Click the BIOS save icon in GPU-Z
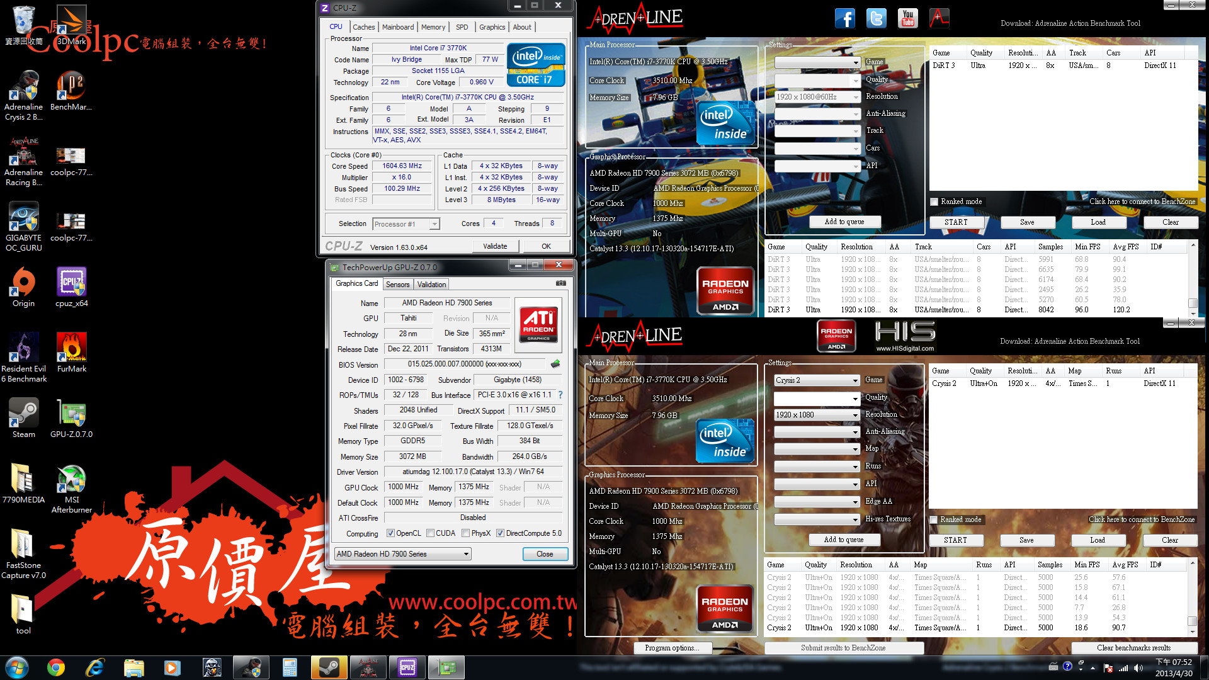This screenshot has height=680, width=1209. pos(555,364)
